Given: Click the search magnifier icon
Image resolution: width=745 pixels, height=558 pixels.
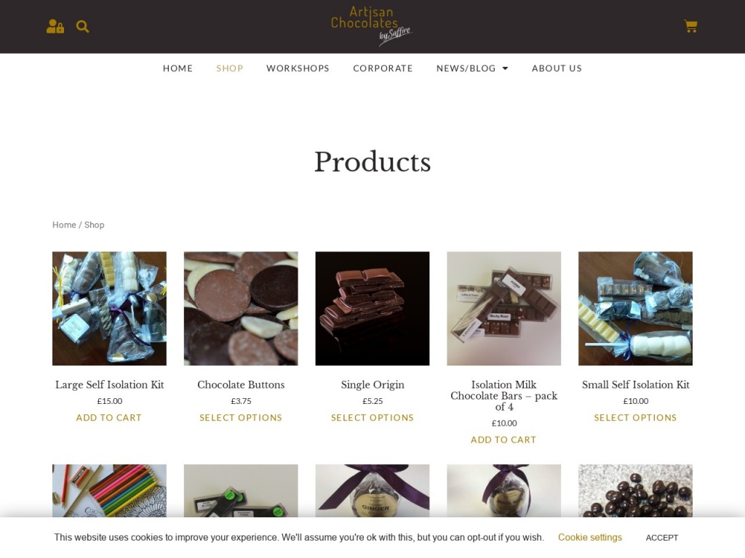Looking at the screenshot, I should [83, 27].
